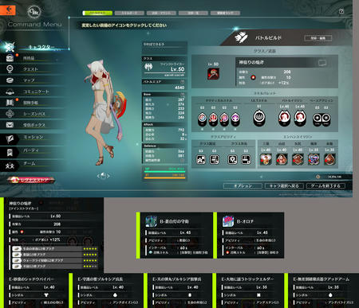Click the camera icon at top right
This screenshot has width=359, height=308.
341,11
